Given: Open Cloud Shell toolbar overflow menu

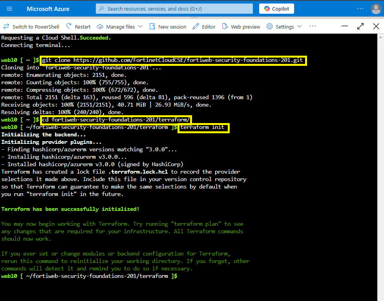Looking at the screenshot, I should pyautogui.click(x=313, y=26).
